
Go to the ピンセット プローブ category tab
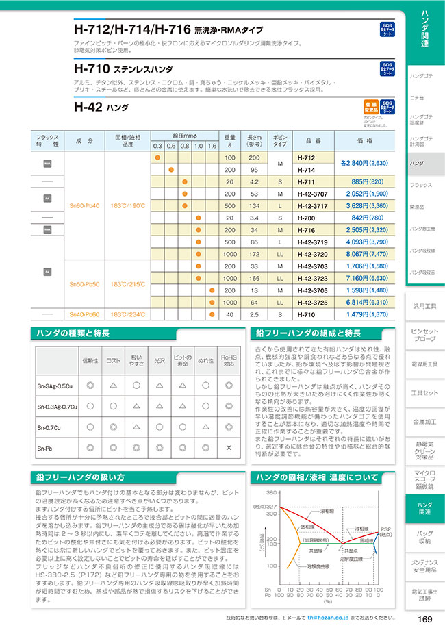point(424,335)
